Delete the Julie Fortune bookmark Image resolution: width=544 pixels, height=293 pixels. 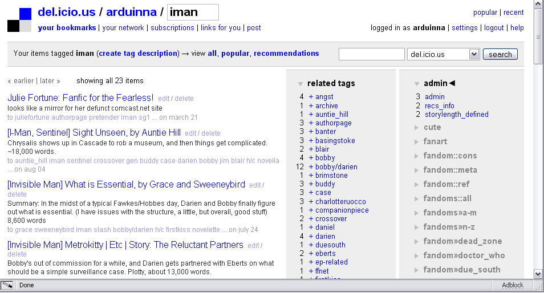coord(184,99)
